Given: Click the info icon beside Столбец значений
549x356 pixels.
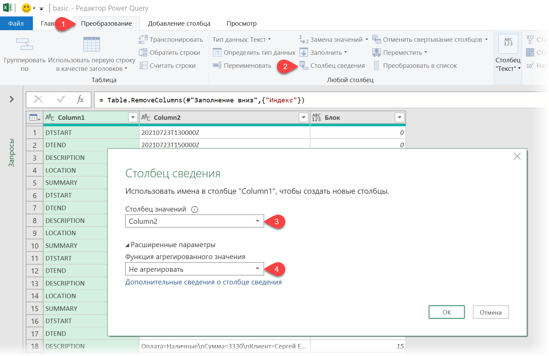Looking at the screenshot, I should pyautogui.click(x=195, y=209).
